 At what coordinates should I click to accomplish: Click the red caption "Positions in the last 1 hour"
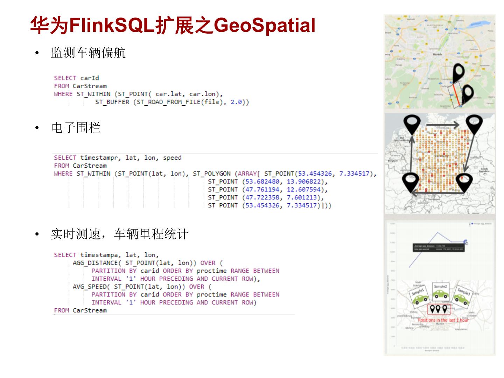pyautogui.click(x=443, y=320)
